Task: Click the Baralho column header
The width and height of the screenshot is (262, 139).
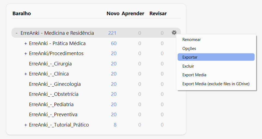Action: tap(22, 14)
